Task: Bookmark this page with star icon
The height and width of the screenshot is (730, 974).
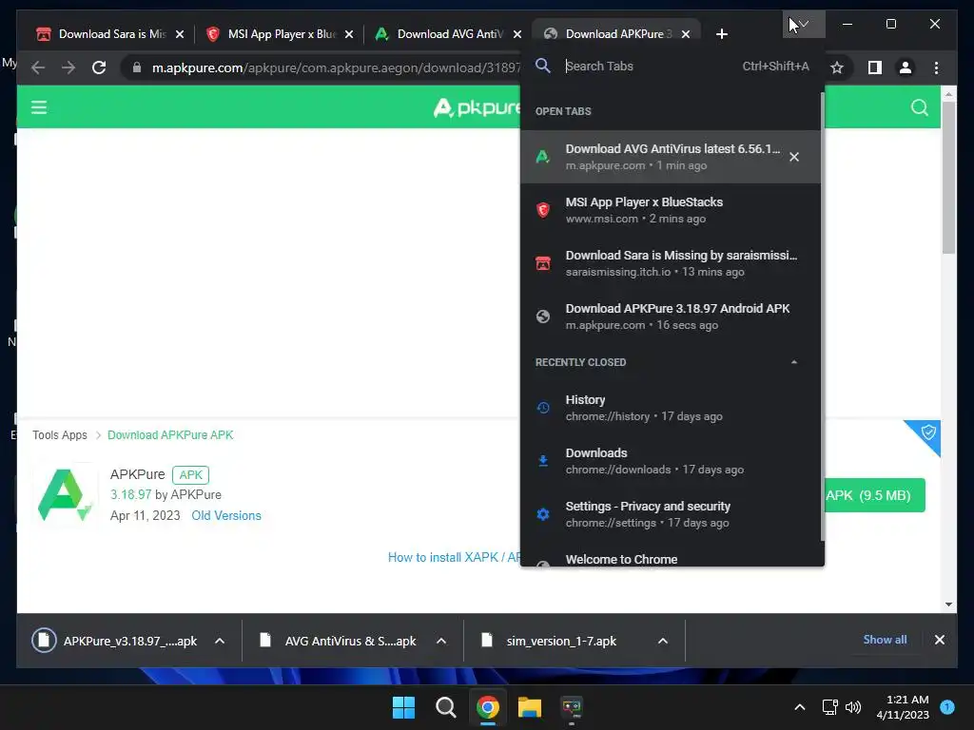Action: click(837, 67)
